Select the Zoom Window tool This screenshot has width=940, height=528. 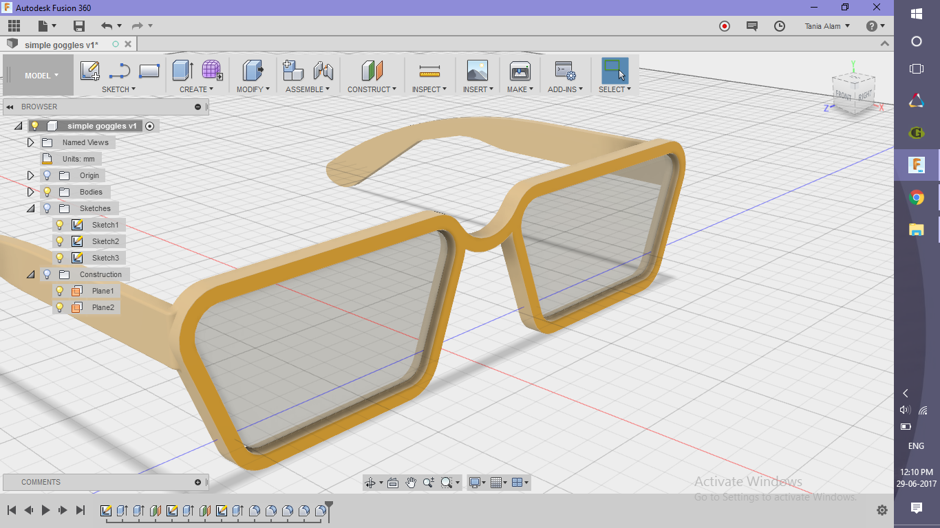click(x=447, y=483)
